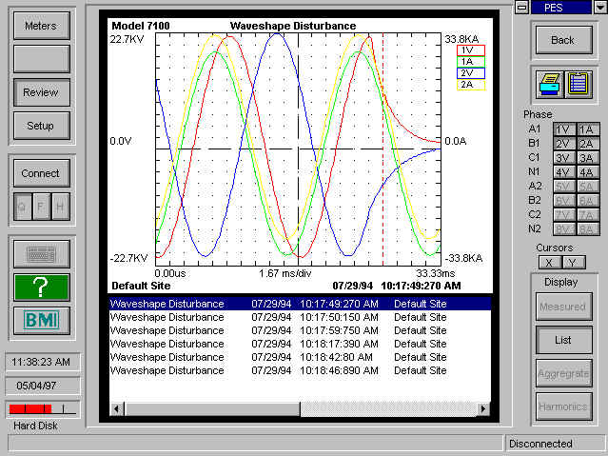The width and height of the screenshot is (608, 456).
Task: Open the PES window system menu
Action: [520, 7]
